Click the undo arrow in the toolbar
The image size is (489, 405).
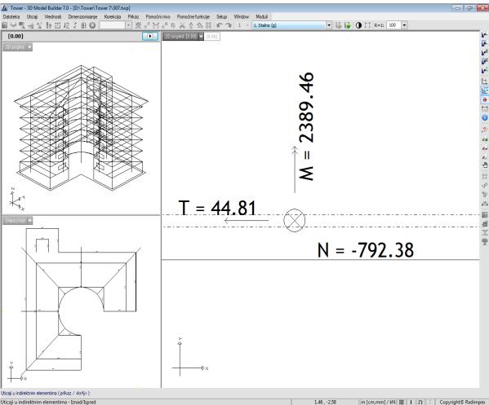click(x=220, y=25)
